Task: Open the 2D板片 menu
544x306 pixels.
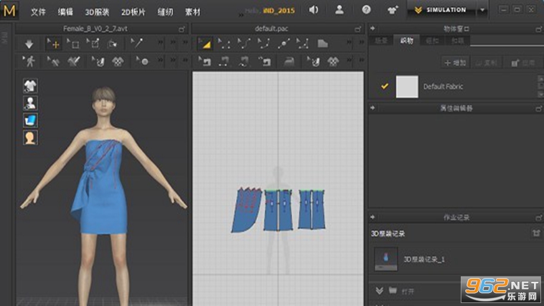Action: coord(133,12)
